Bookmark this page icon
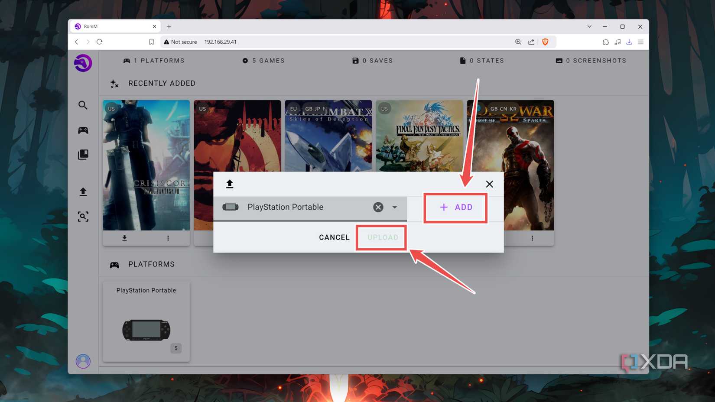 click(151, 42)
